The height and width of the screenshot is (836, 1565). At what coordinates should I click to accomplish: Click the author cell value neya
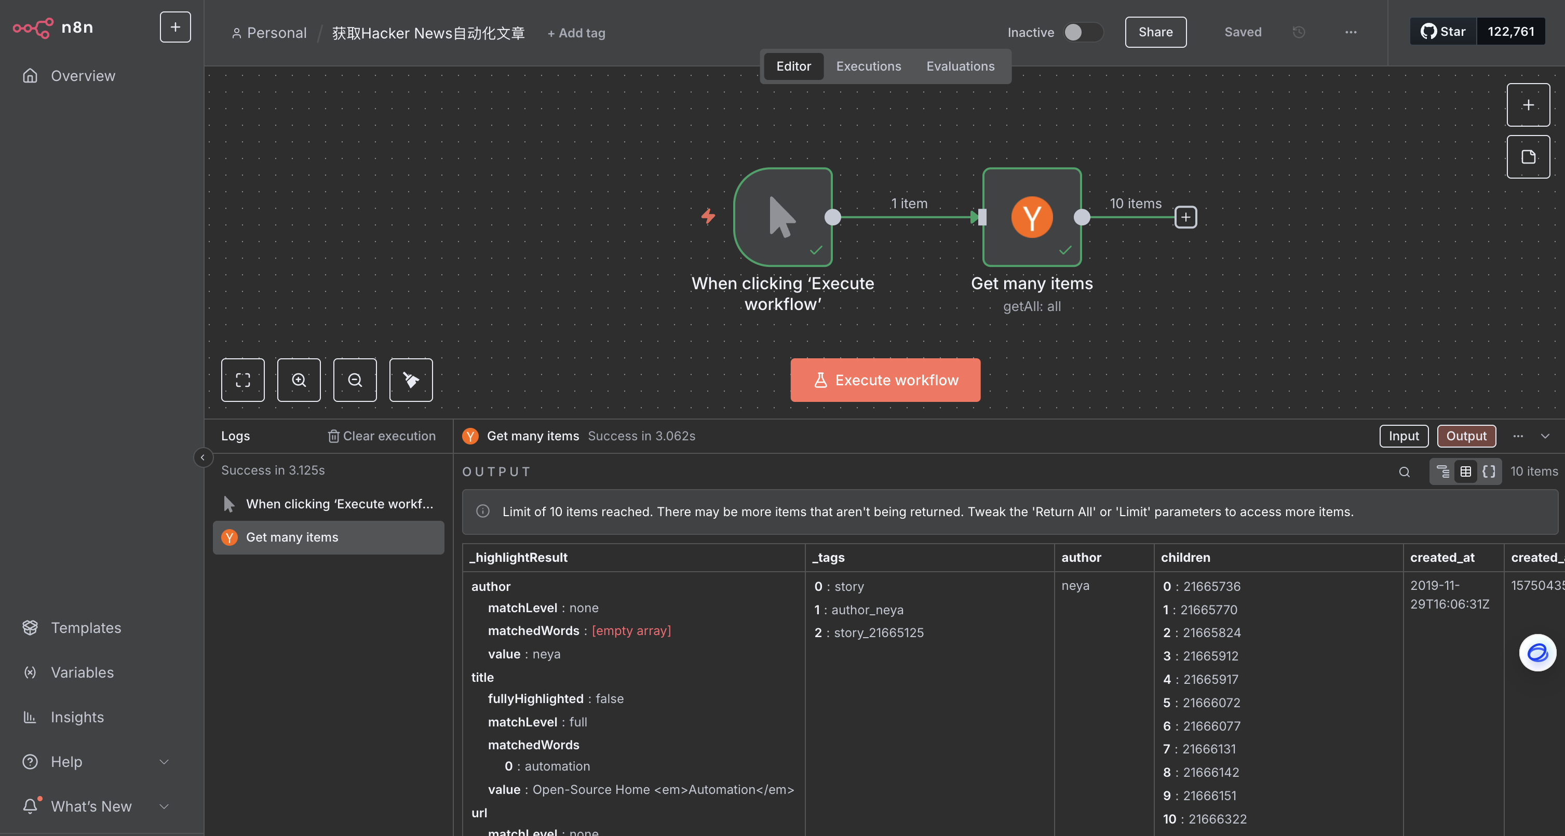click(x=1075, y=586)
